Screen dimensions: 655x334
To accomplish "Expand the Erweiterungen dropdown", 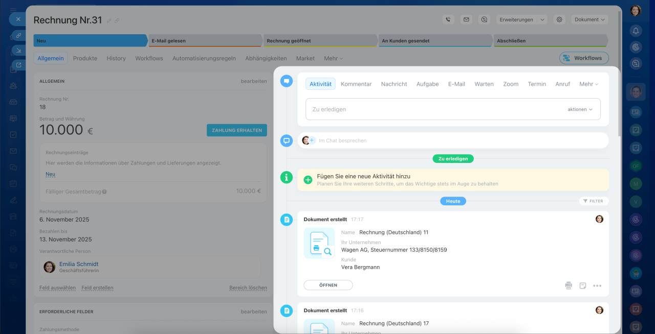I will (x=521, y=19).
